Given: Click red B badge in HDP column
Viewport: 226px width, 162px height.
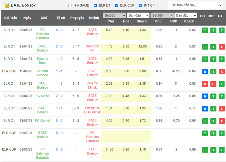Looking at the screenshot, I should 213,84.
